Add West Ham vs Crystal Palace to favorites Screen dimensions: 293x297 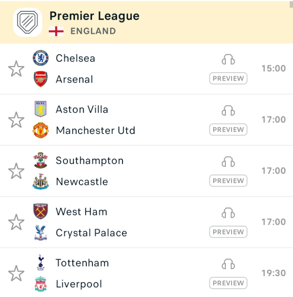16,222
